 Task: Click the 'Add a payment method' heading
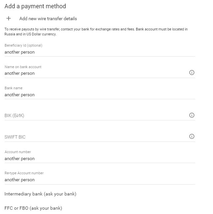point(35,6)
